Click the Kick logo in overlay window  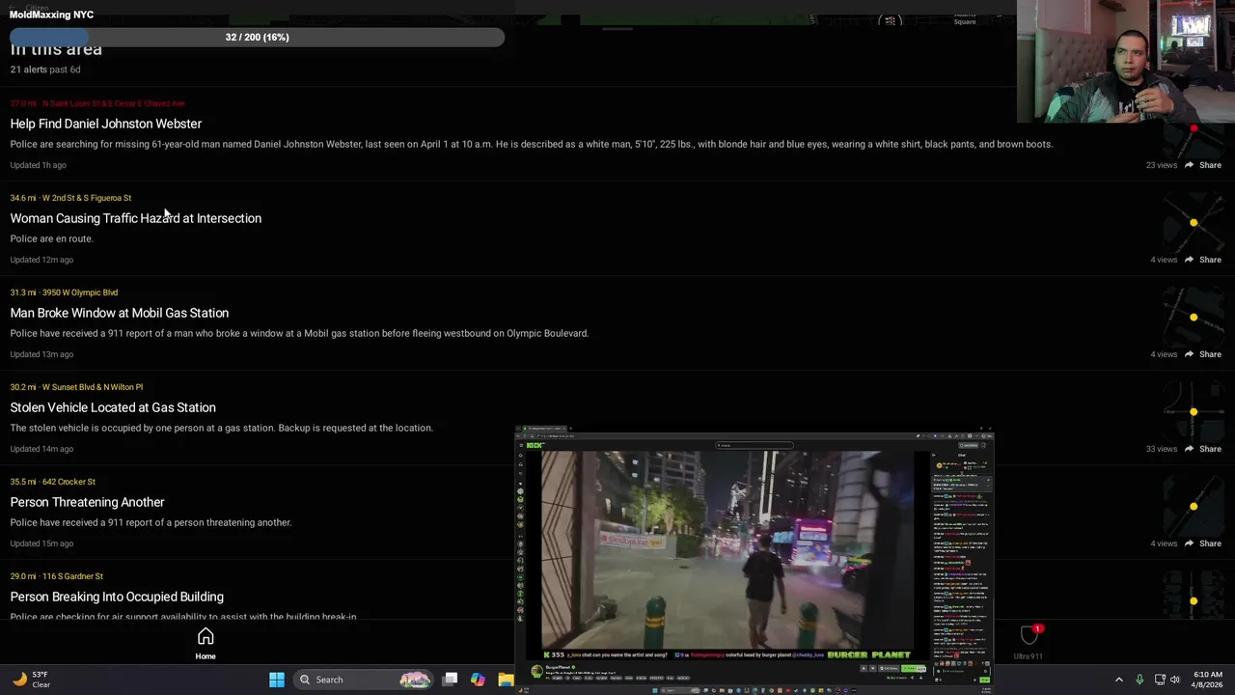tap(535, 445)
